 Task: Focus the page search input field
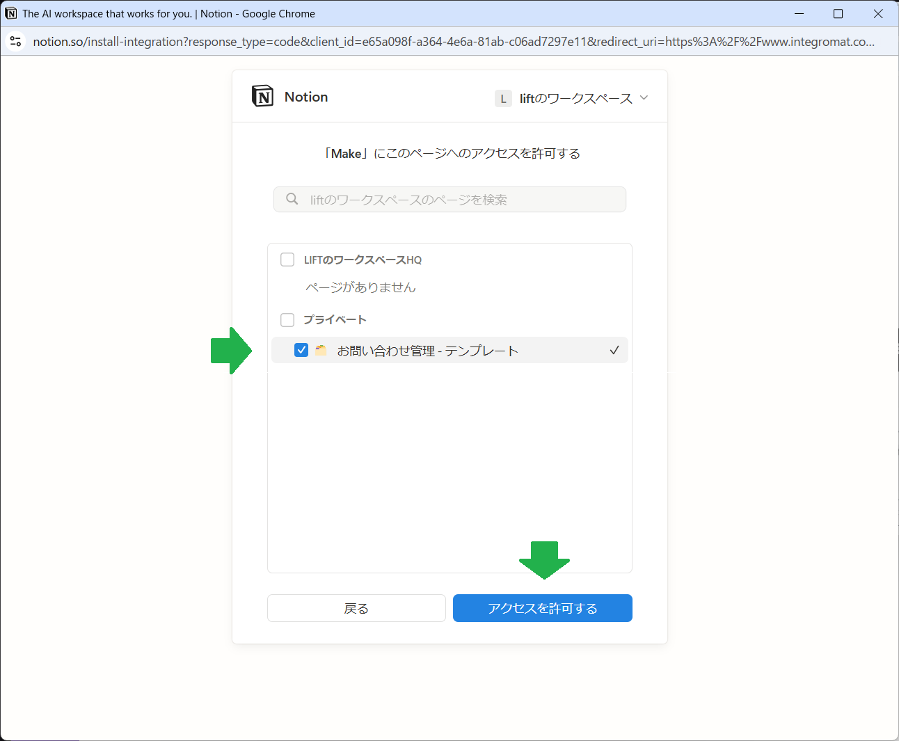(449, 200)
